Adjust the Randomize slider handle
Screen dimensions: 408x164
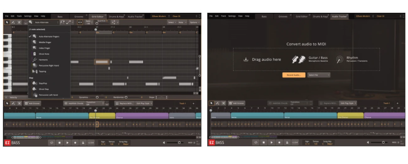126,97
